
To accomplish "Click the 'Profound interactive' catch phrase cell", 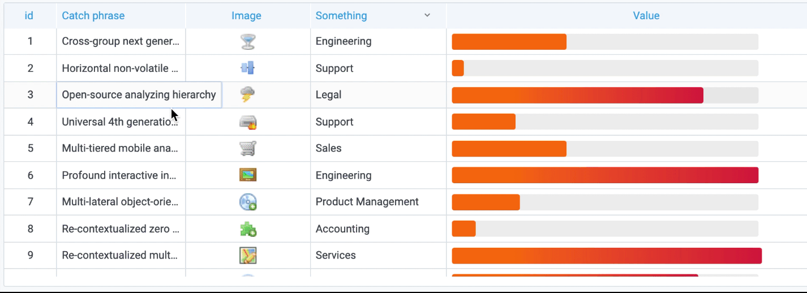I will coord(120,175).
